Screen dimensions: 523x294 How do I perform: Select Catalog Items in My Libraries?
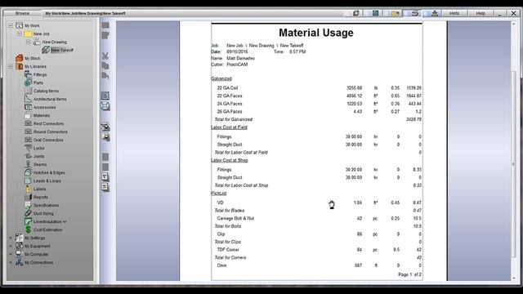point(46,91)
